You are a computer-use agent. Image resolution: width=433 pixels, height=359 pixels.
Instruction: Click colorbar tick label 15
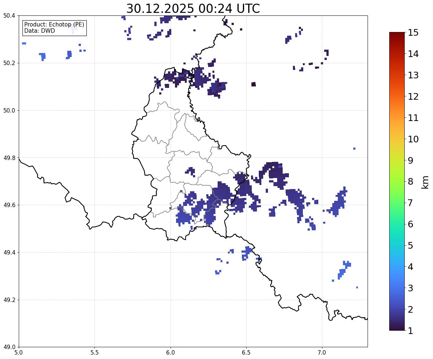pos(413,33)
